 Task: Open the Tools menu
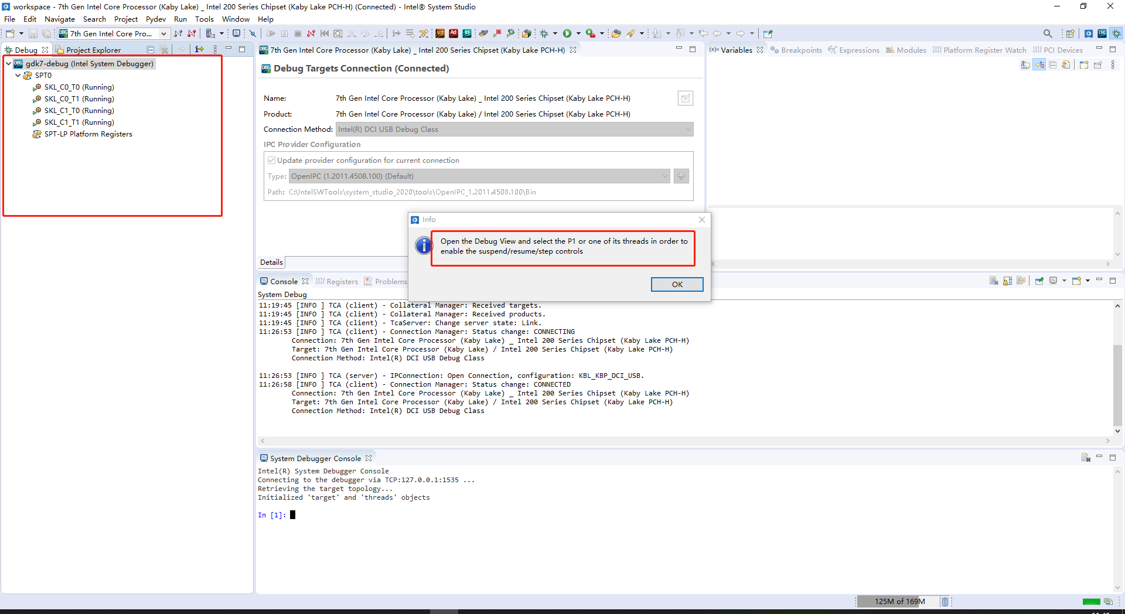click(x=204, y=19)
